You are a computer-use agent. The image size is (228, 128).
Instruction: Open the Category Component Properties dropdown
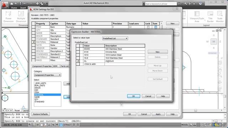pyautogui.click(x=47, y=75)
